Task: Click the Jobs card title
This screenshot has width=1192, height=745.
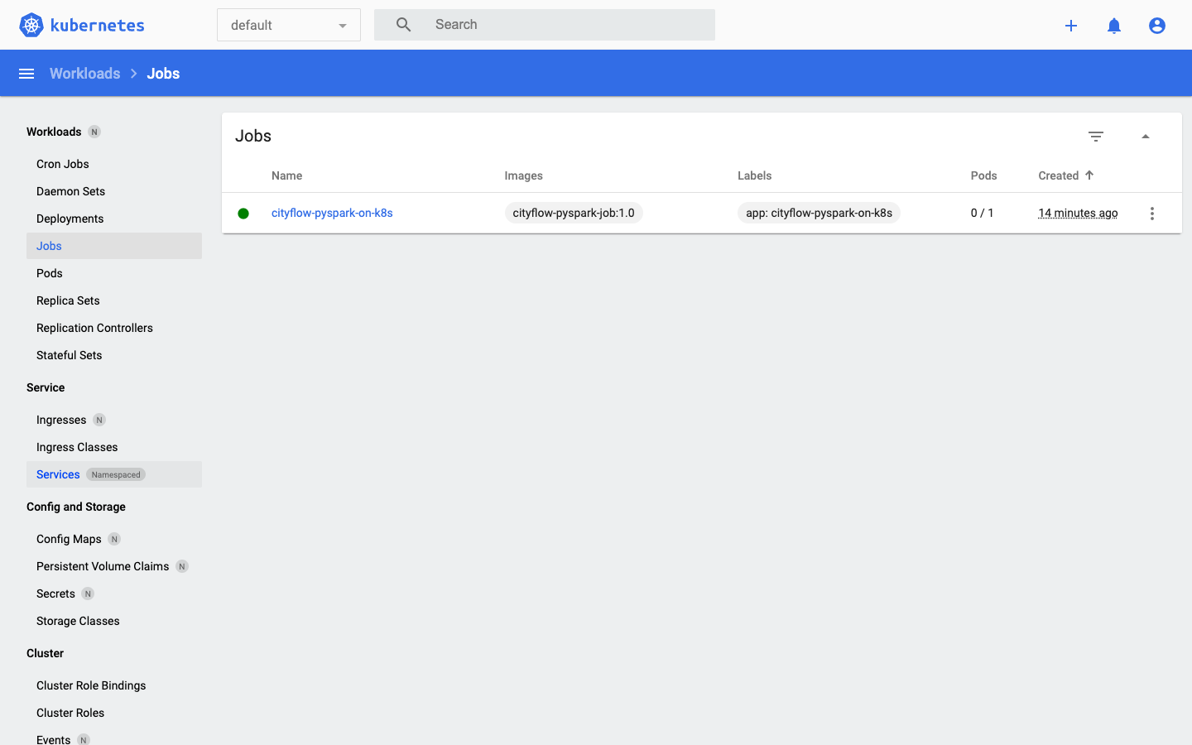Action: pos(253,136)
